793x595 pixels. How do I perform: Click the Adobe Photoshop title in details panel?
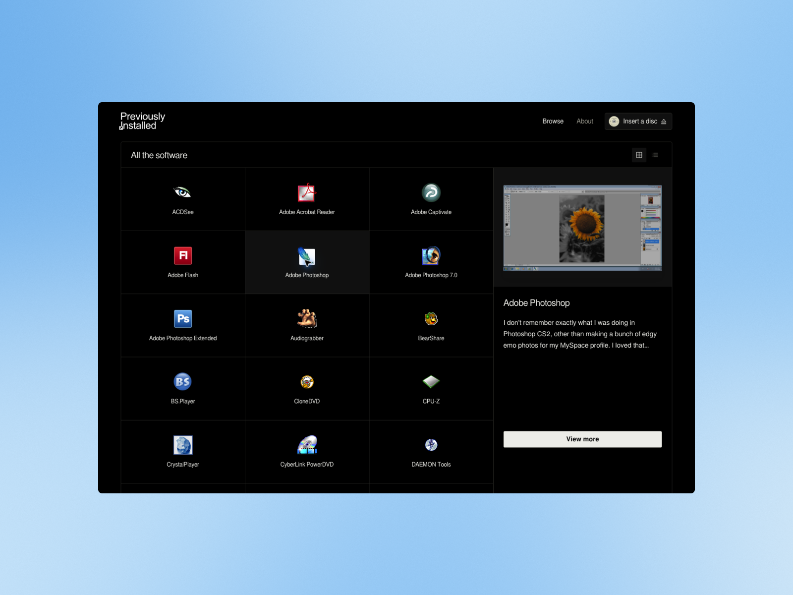click(x=536, y=303)
